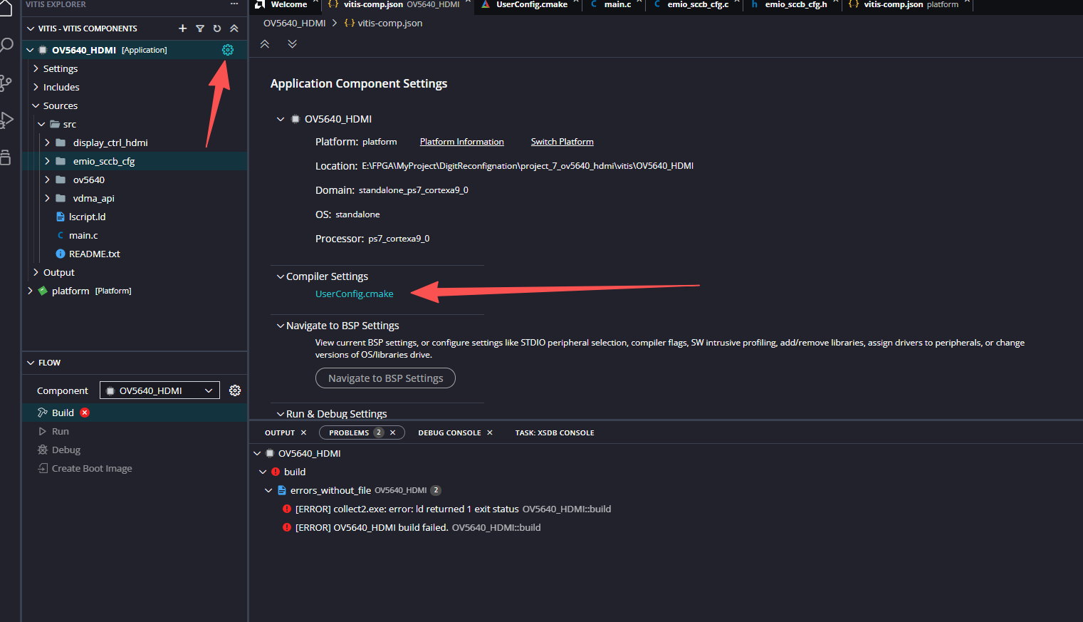Switch to the emio_sccb_cfg.c tab
This screenshot has width=1083, height=622.
pyautogui.click(x=698, y=4)
